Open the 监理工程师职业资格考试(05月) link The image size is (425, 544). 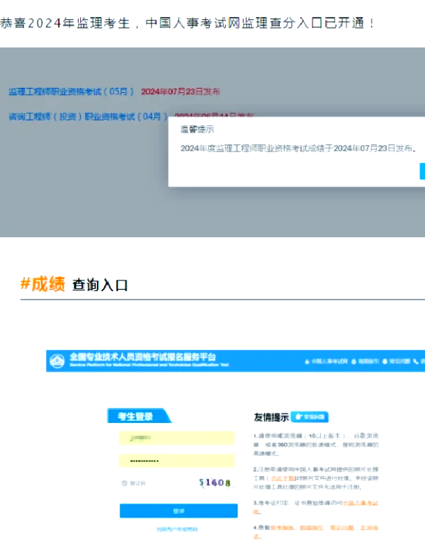pyautogui.click(x=71, y=91)
